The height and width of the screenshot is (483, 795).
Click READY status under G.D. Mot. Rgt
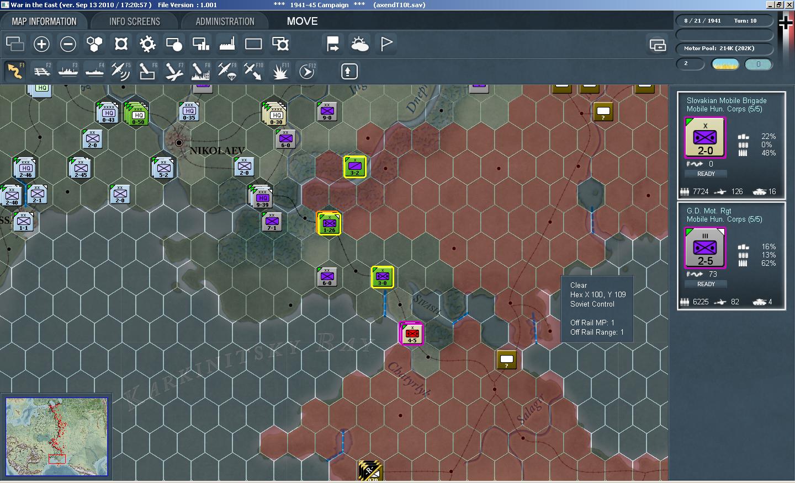(706, 284)
